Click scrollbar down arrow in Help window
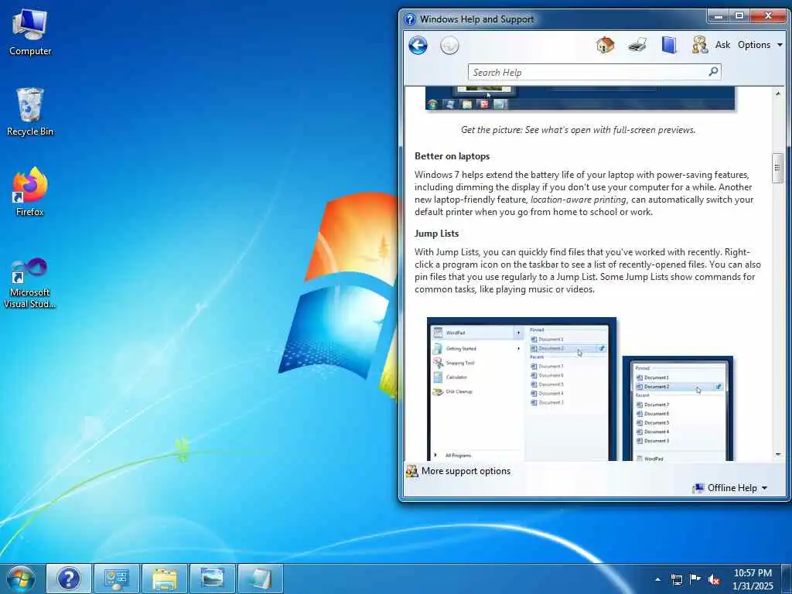The image size is (792, 594). coord(778,455)
